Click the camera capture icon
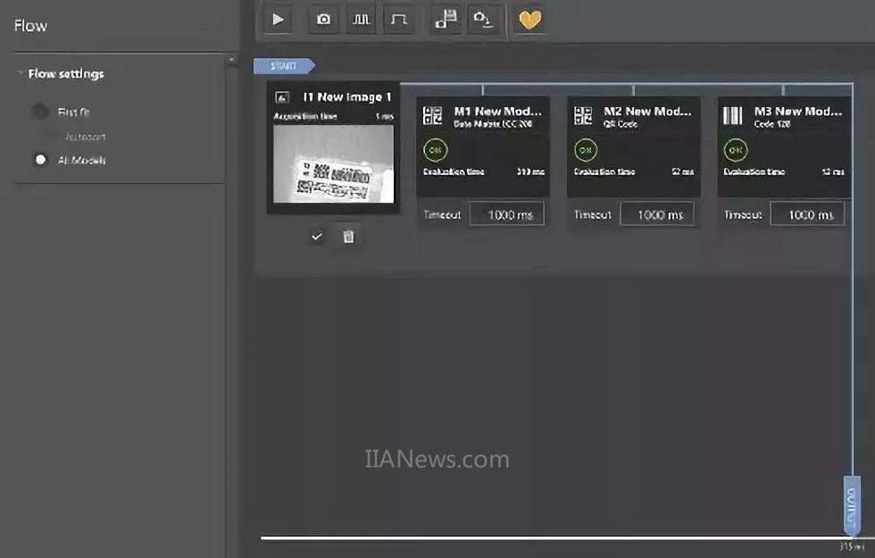The height and width of the screenshot is (558, 875). (324, 20)
